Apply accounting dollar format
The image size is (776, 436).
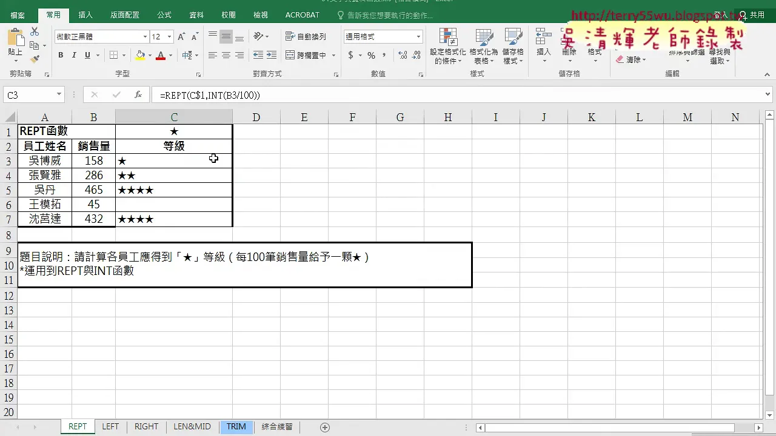pyautogui.click(x=351, y=55)
